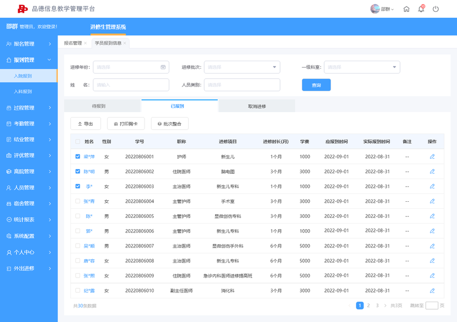
Task: Uncheck the checkbox for 陈*明
Action: [77, 171]
